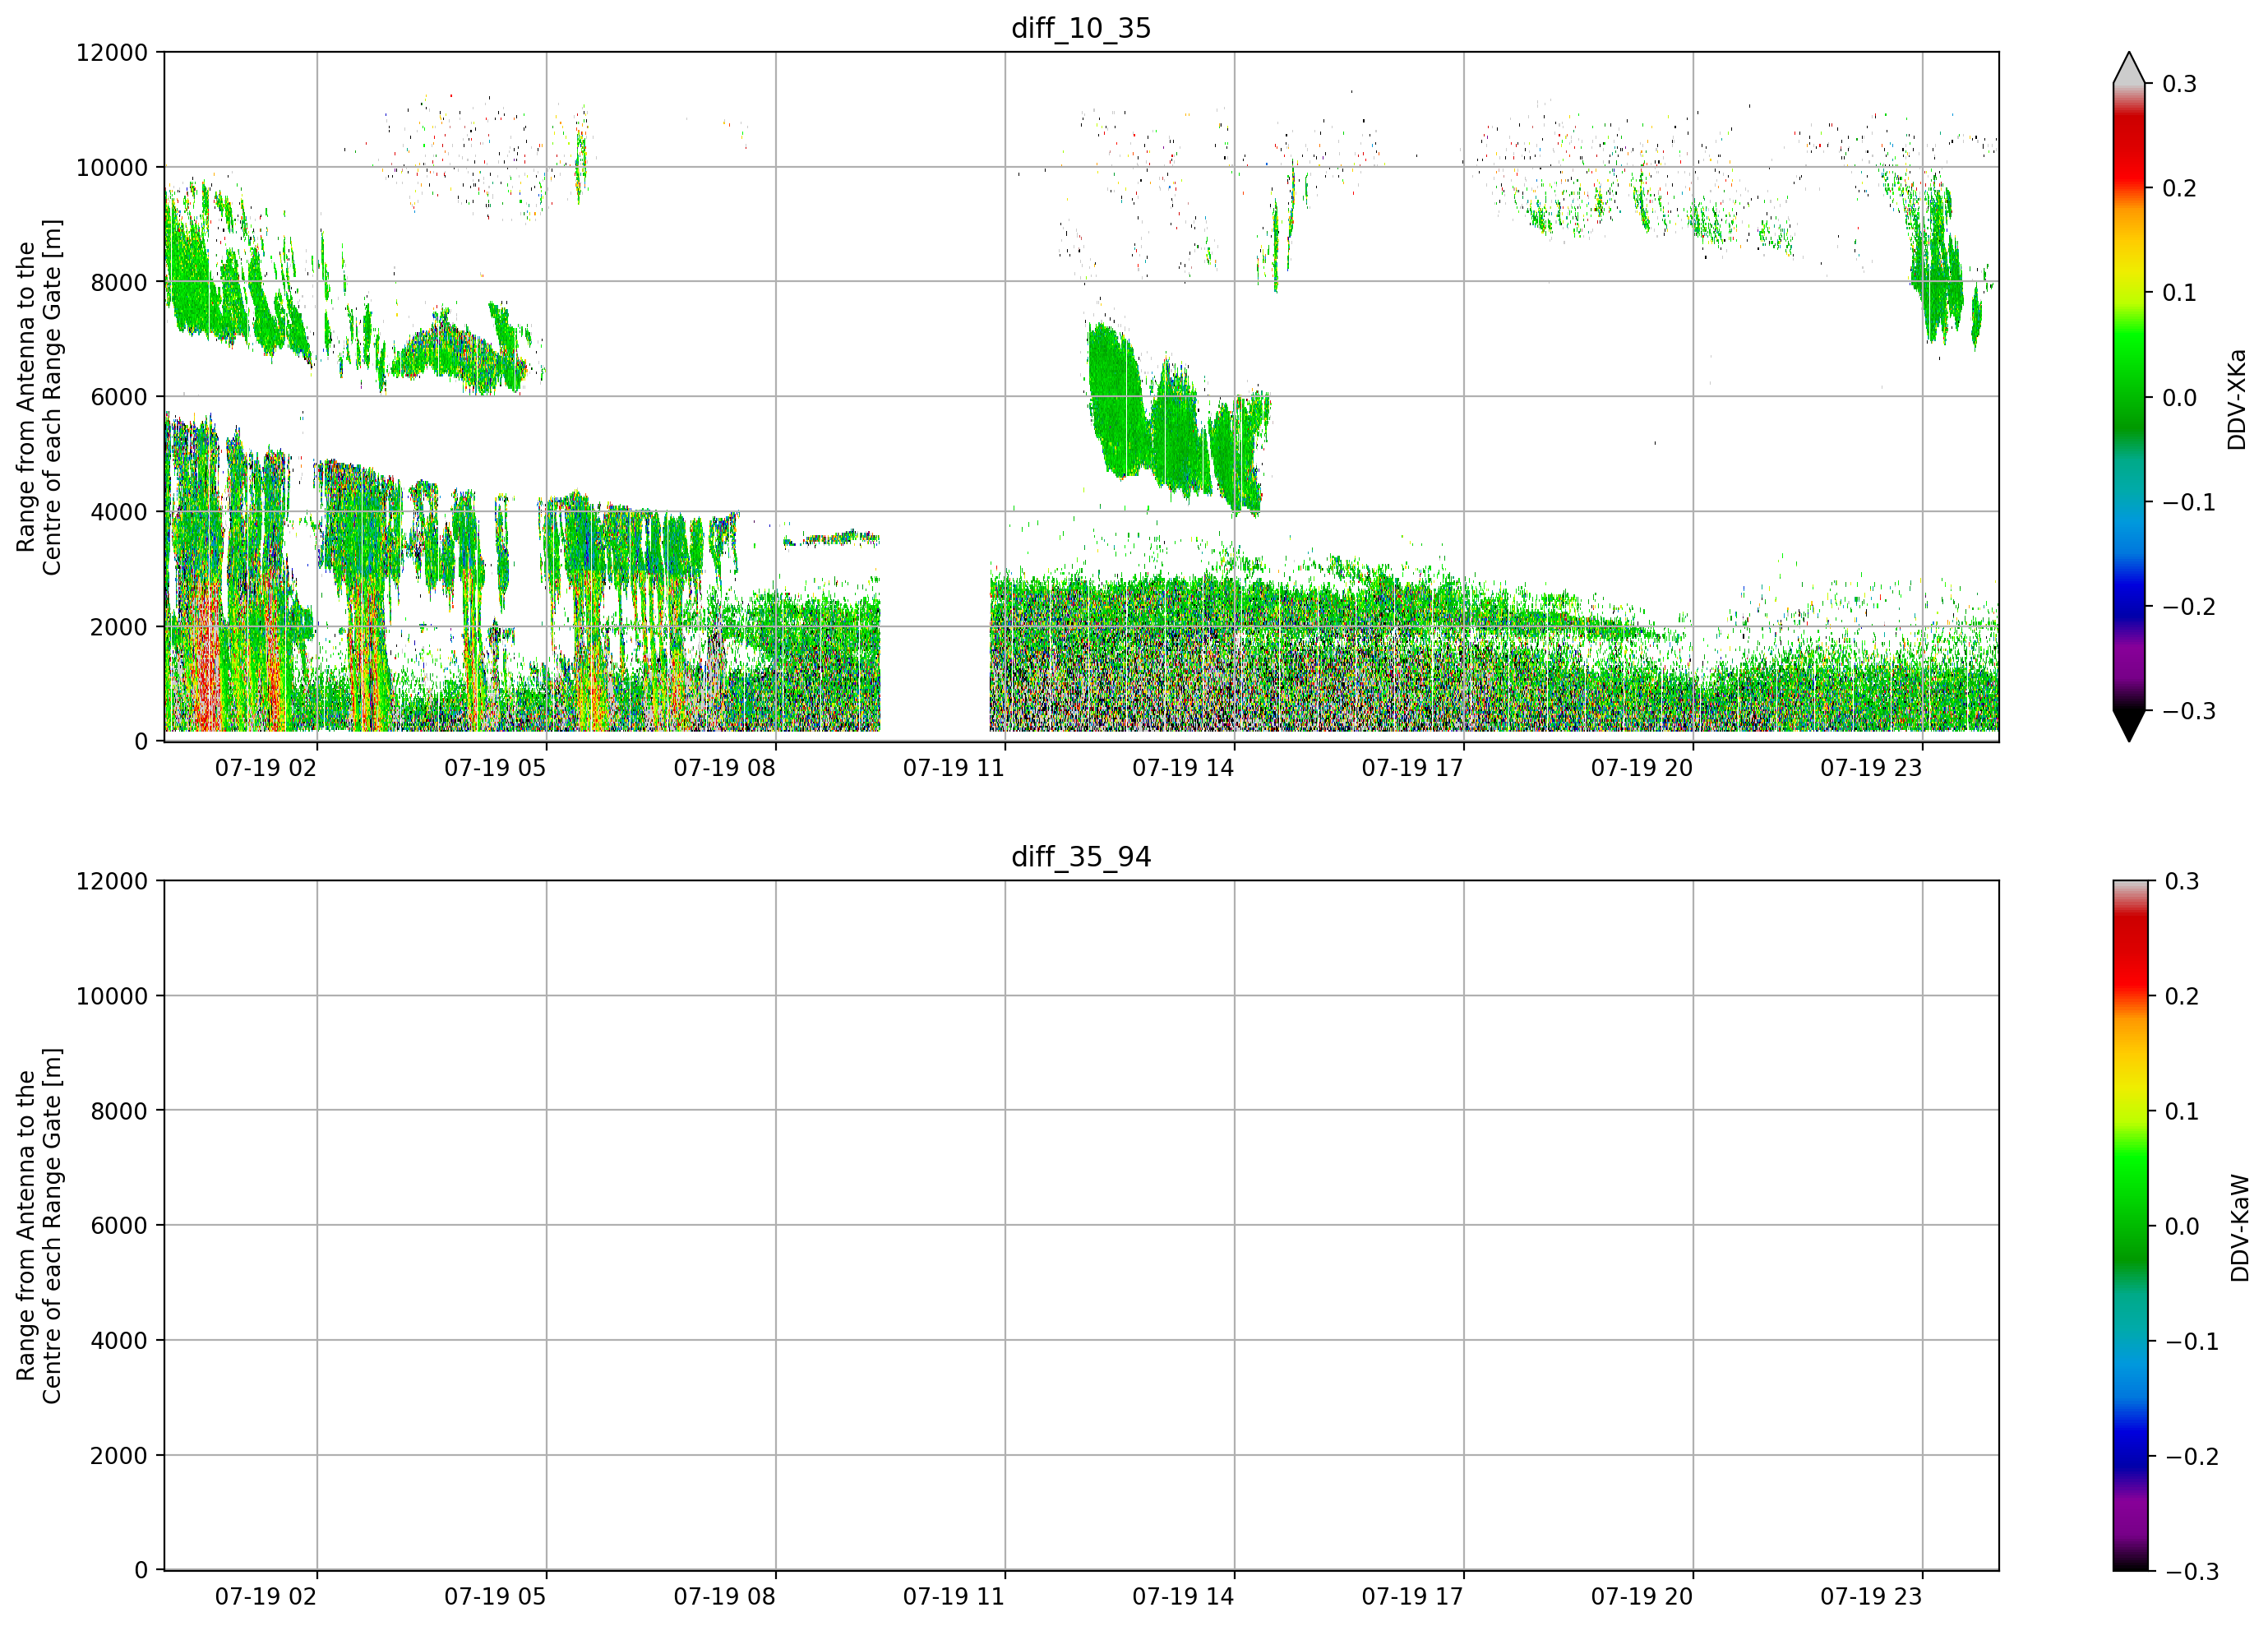
Task: Click the y-axis label of the diff_10_35 plot
Action: click(39, 397)
